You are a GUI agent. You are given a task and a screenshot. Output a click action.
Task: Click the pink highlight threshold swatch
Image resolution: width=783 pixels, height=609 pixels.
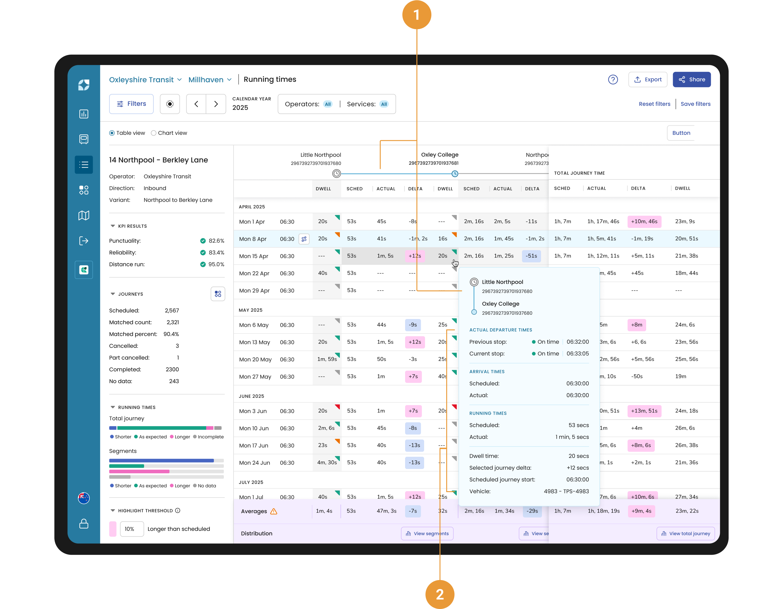click(113, 529)
